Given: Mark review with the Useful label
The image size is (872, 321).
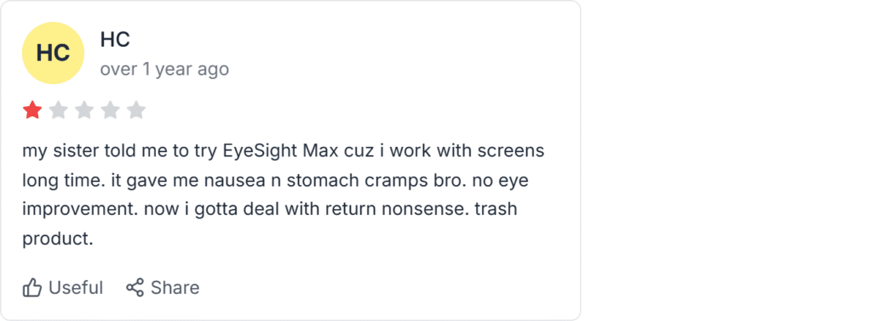Looking at the screenshot, I should (x=76, y=288).
